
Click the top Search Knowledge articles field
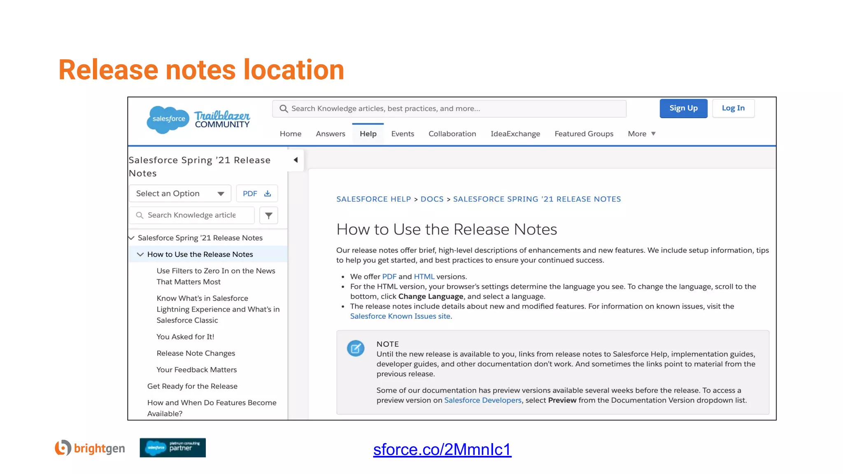[x=449, y=109]
